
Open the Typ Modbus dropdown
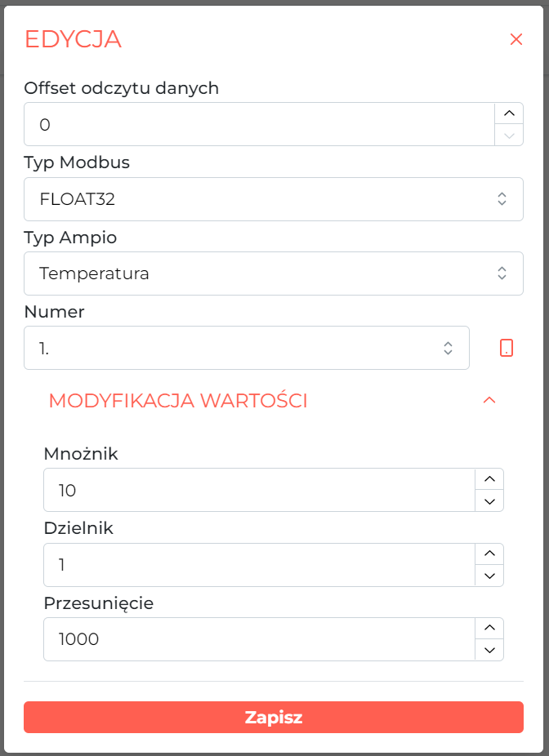tap(274, 199)
